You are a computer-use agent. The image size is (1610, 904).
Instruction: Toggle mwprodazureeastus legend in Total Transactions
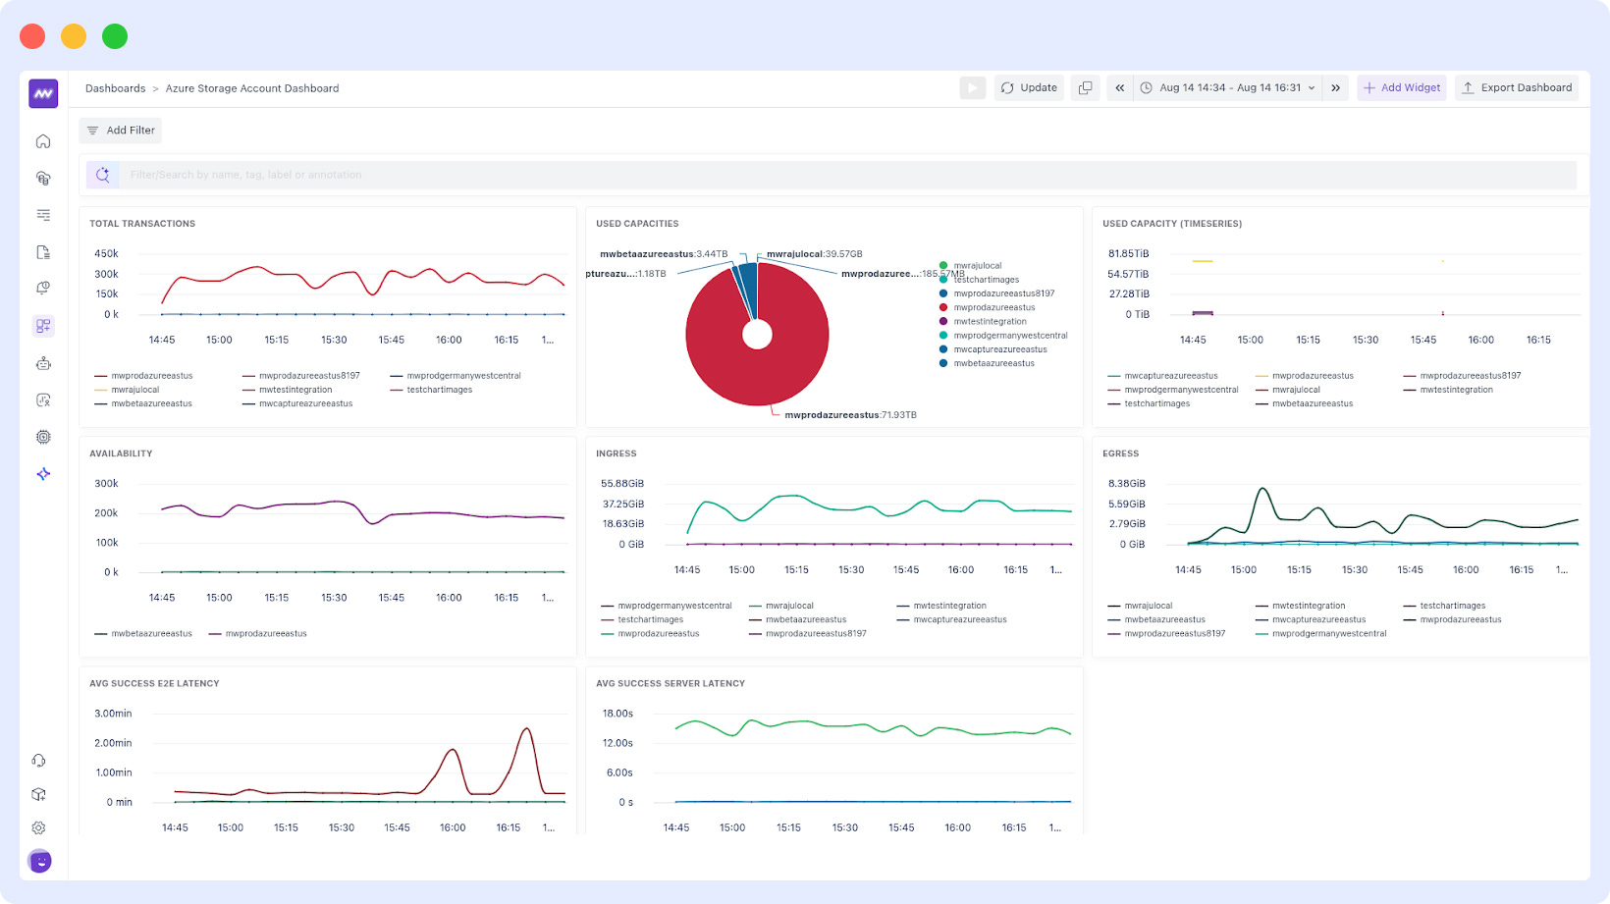[x=144, y=376]
